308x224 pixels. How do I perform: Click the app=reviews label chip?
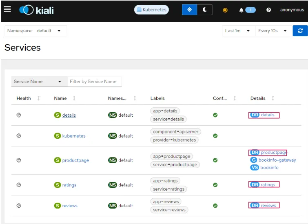click(166, 202)
